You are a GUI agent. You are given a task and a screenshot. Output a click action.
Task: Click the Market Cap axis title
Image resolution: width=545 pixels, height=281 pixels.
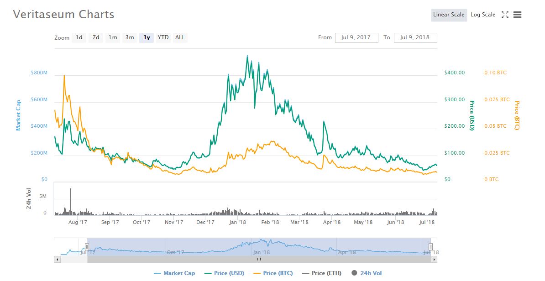point(18,115)
